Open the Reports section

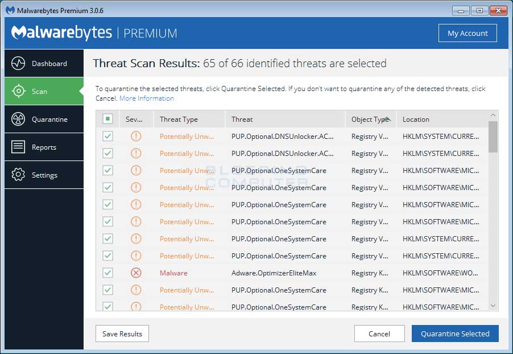pyautogui.click(x=44, y=147)
